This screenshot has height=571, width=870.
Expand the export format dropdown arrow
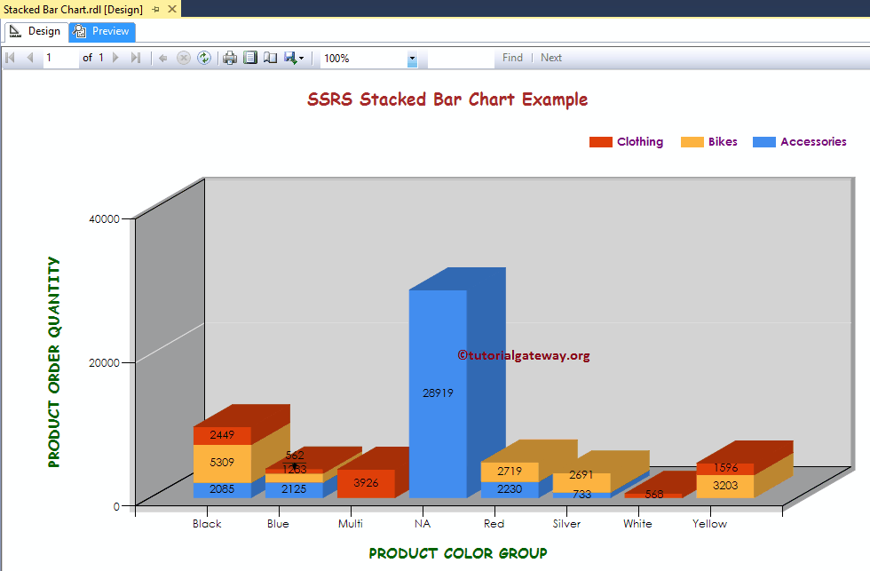(x=303, y=58)
